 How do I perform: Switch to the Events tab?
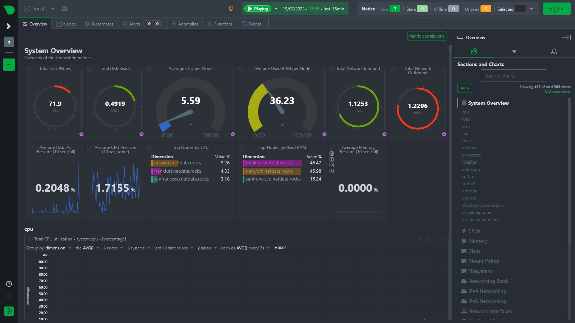[252, 24]
